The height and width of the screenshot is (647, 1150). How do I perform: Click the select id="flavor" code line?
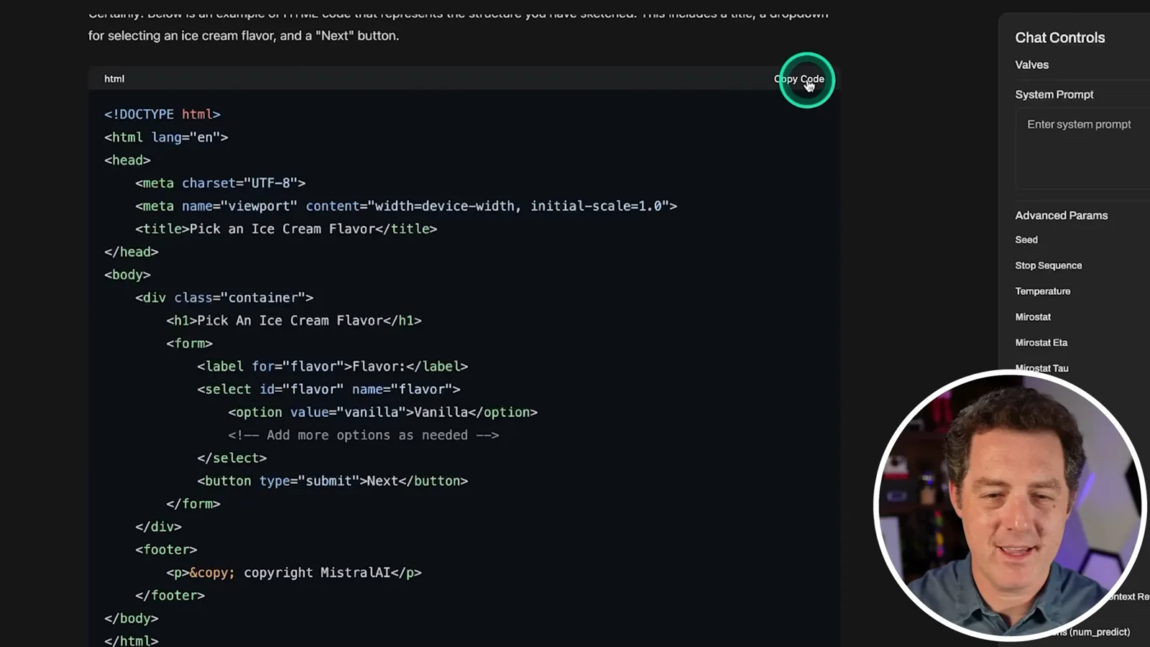328,390
